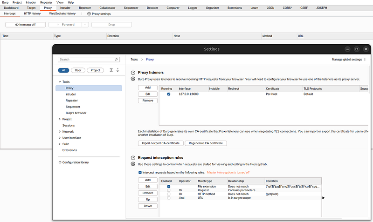Click Regenerate CA certificate

[x=206, y=143]
